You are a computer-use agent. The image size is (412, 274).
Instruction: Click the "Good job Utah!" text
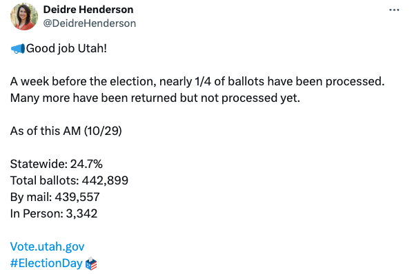tap(66, 48)
